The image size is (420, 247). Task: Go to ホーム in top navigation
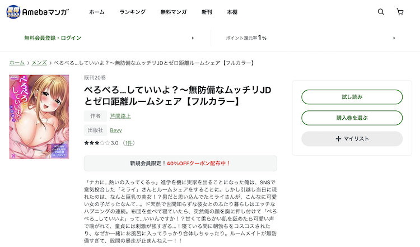coord(97,12)
